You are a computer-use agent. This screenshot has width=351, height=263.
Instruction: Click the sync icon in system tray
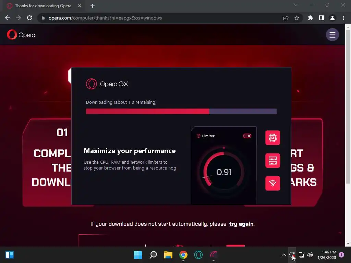tap(292, 255)
